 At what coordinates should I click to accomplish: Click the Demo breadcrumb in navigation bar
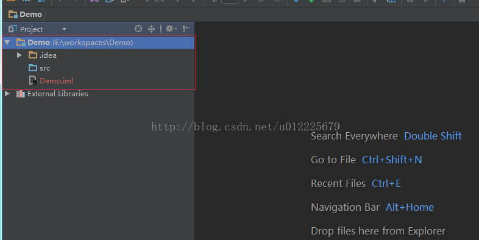click(x=26, y=15)
